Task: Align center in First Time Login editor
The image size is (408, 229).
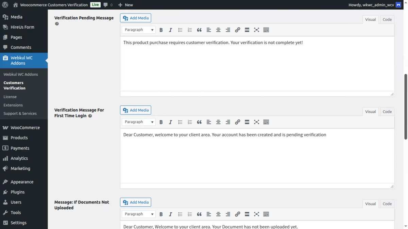Action: [218, 122]
